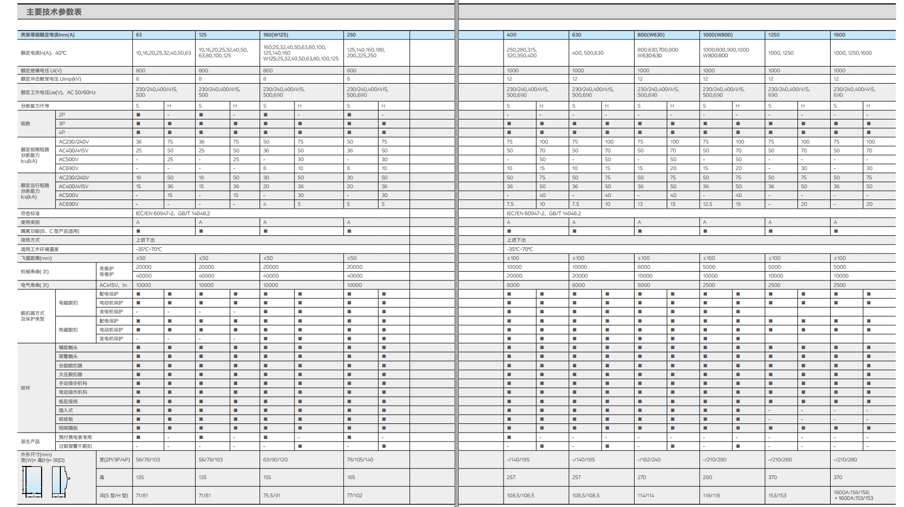Click the 机械寿命(次) row label
The image size is (904, 507).
(35, 272)
